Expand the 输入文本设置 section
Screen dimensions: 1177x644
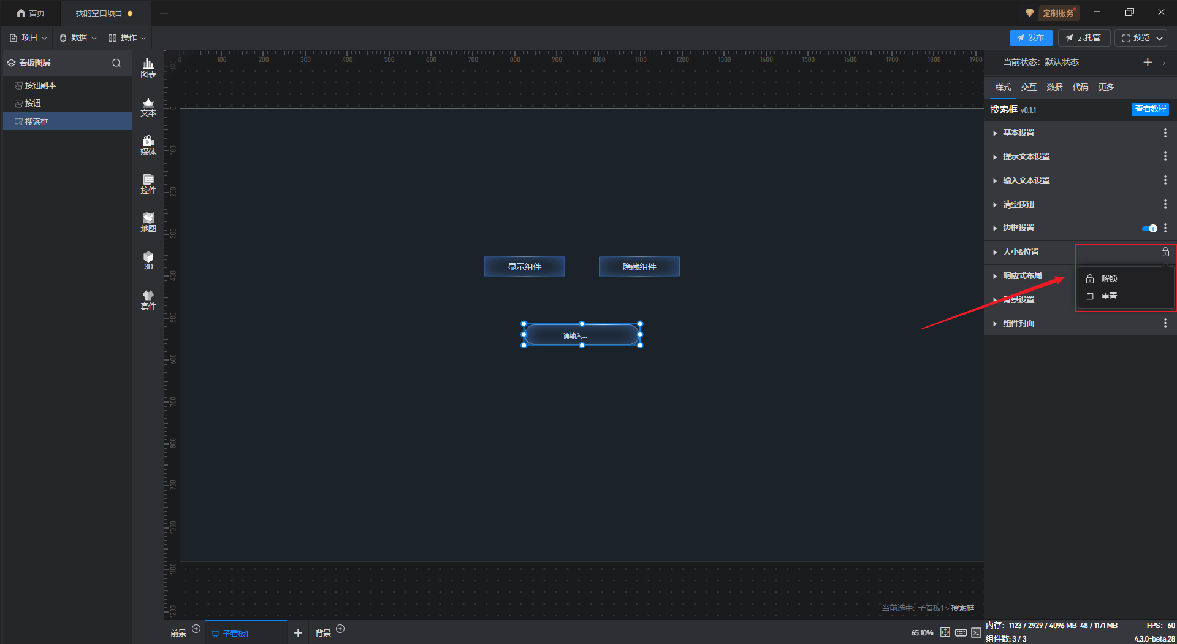point(994,181)
